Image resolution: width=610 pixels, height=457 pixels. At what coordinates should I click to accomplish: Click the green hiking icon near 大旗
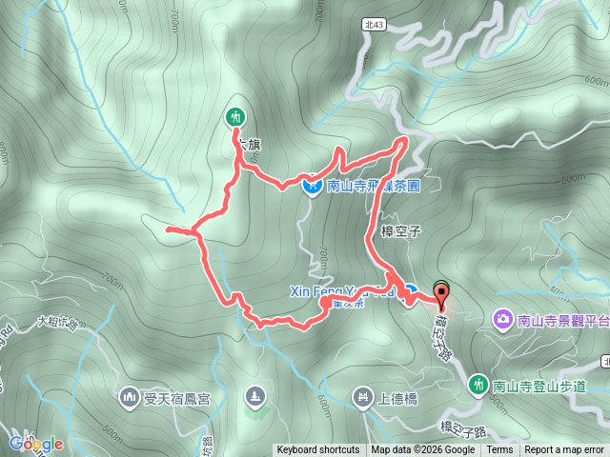point(235,116)
